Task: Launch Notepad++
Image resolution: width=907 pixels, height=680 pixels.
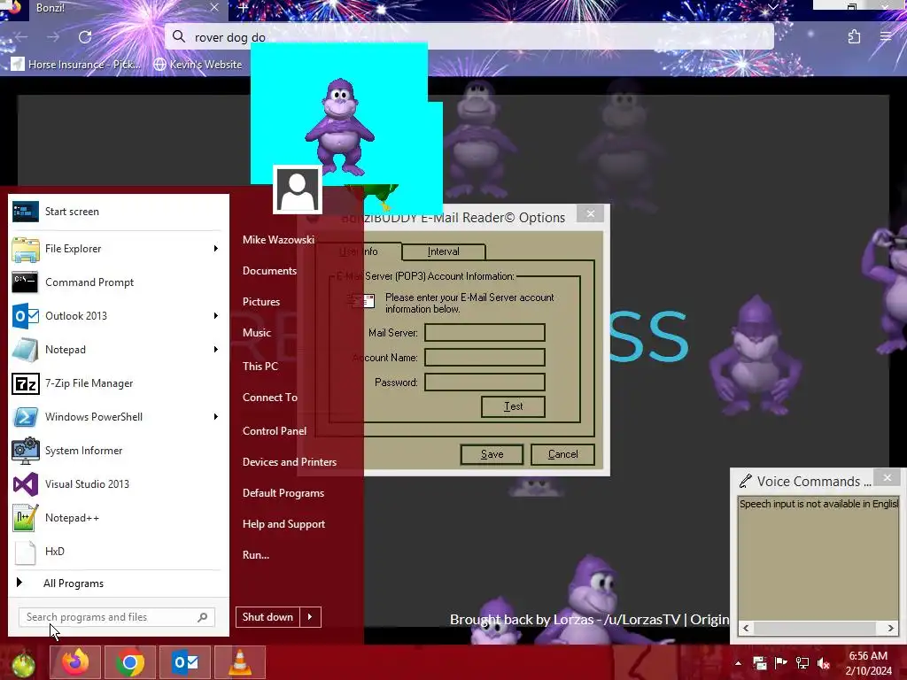Action: [x=118, y=517]
